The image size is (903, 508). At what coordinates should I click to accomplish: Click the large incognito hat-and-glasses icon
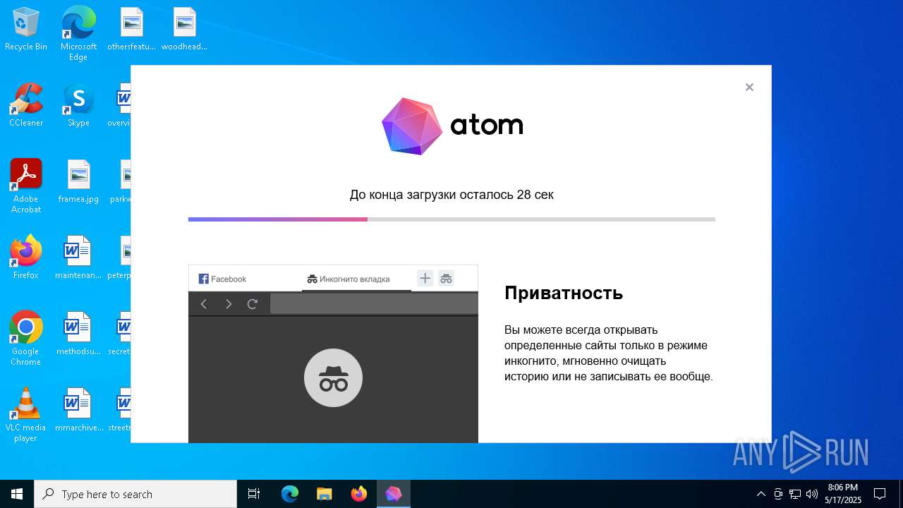pos(333,378)
